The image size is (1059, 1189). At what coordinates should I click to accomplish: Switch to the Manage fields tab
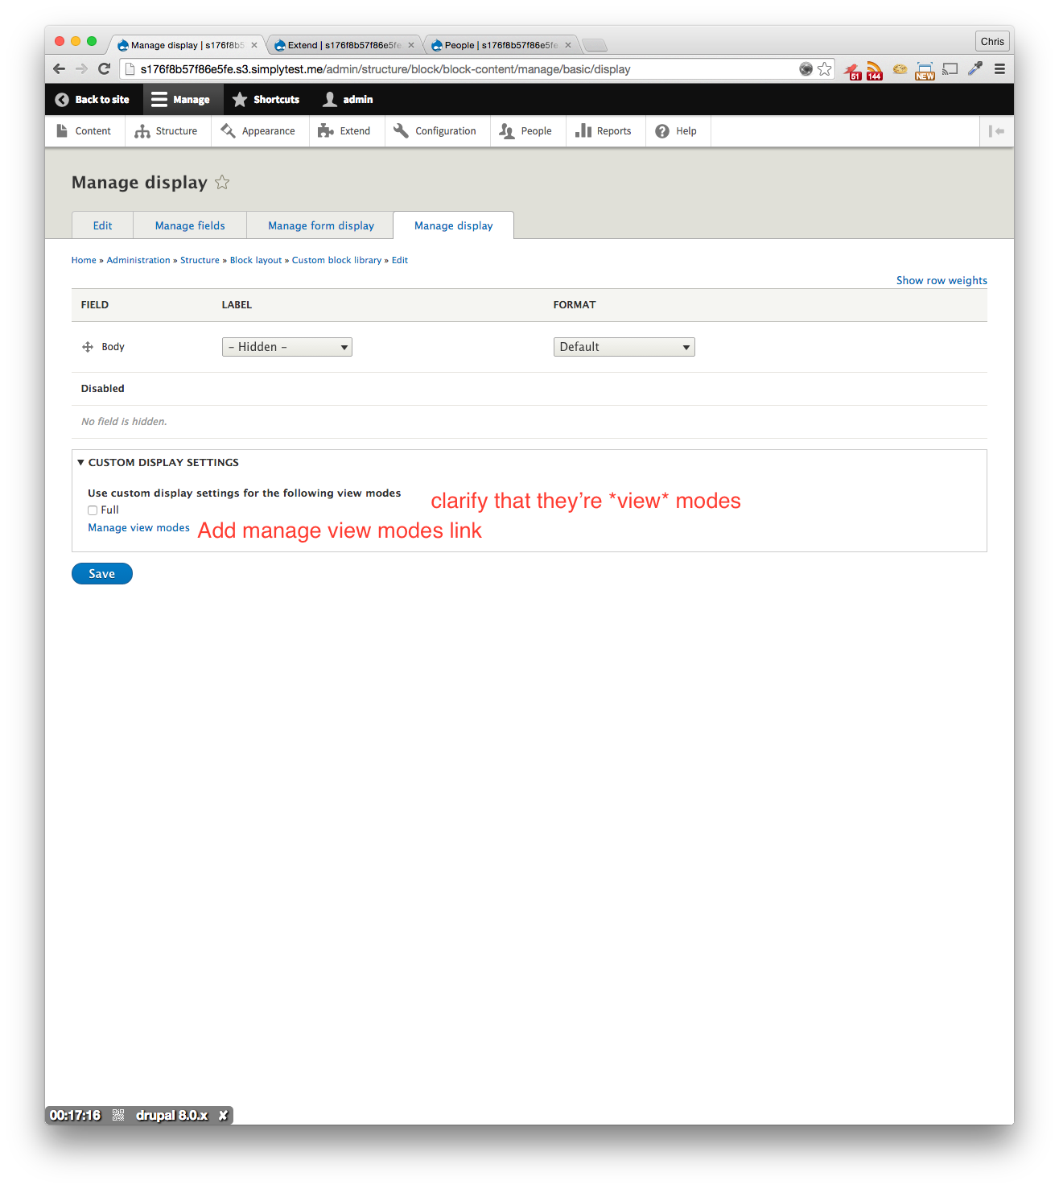189,225
